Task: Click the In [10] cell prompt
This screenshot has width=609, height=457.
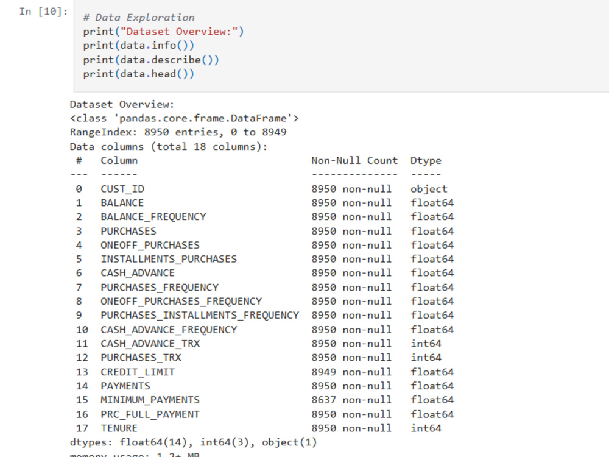Action: (43, 12)
